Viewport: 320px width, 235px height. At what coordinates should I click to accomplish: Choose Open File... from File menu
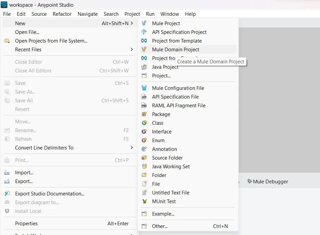point(69,32)
